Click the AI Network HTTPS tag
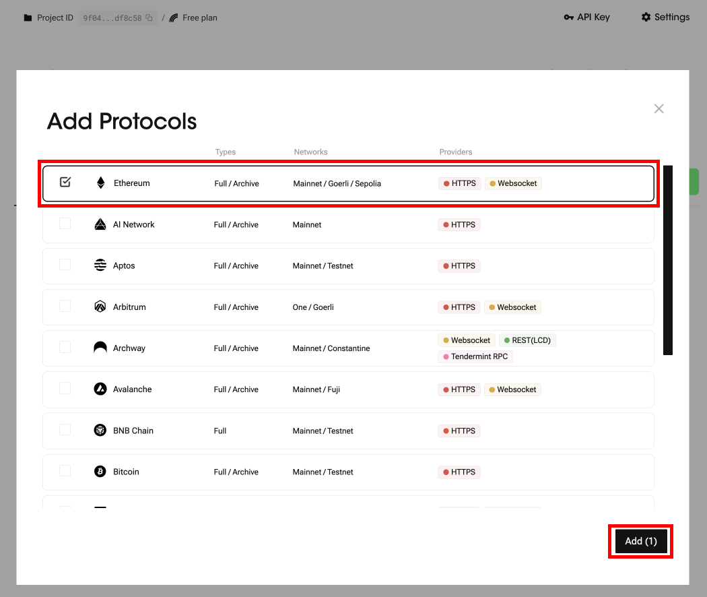Image resolution: width=707 pixels, height=597 pixels. click(459, 225)
